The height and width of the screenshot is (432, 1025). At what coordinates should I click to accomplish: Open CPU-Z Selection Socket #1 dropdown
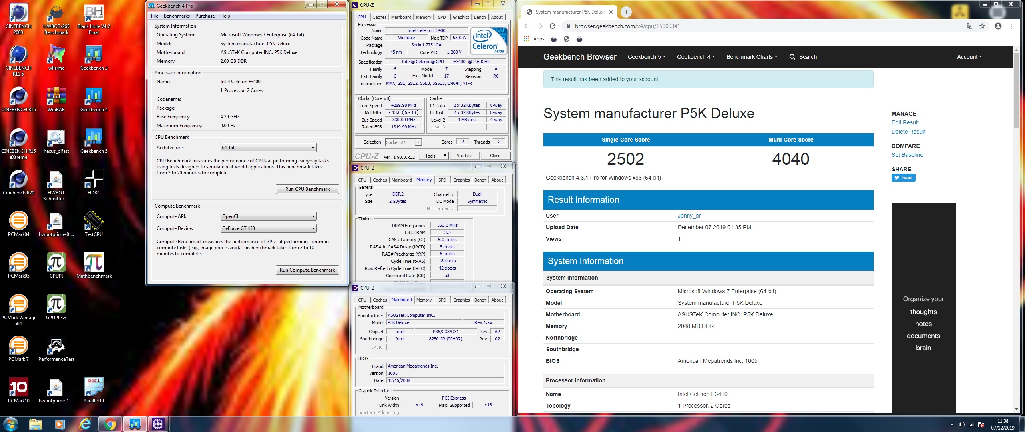(x=403, y=142)
